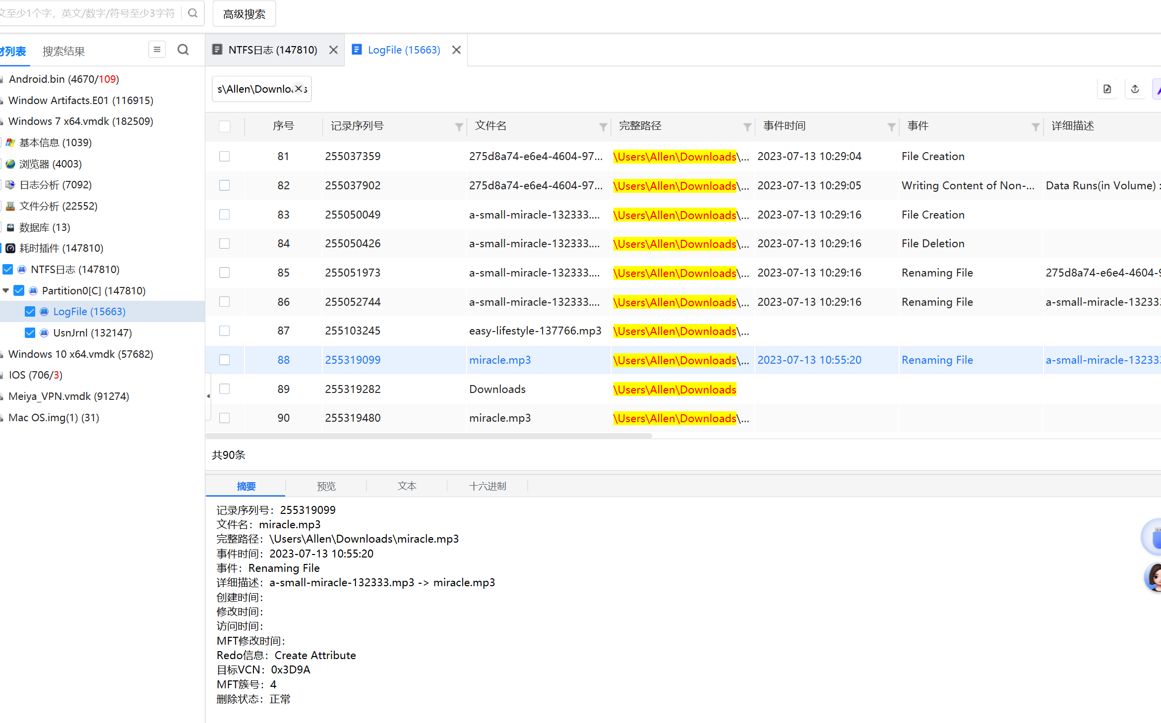Image resolution: width=1161 pixels, height=723 pixels.
Task: Click the 详细描述 column header
Action: coord(1072,126)
